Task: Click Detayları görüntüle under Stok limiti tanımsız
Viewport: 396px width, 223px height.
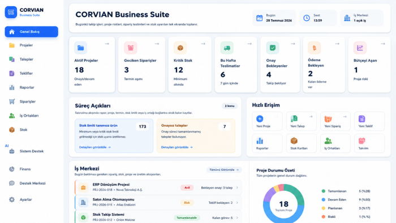Action: (x=94, y=147)
